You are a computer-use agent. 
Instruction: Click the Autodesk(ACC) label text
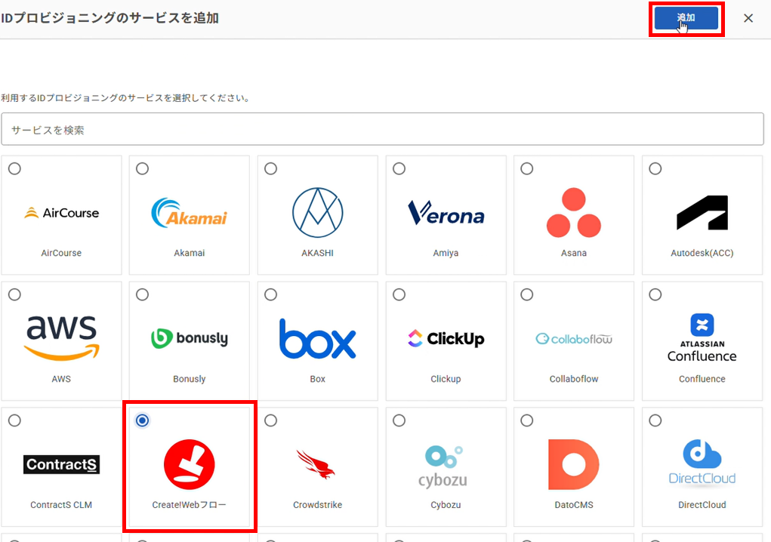click(702, 253)
